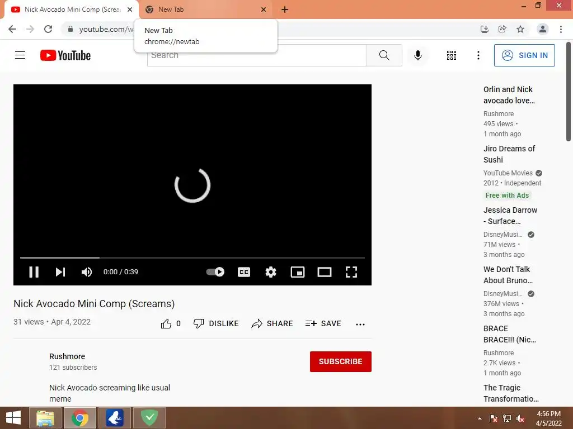Open the Chrome profile avatar

click(x=543, y=29)
